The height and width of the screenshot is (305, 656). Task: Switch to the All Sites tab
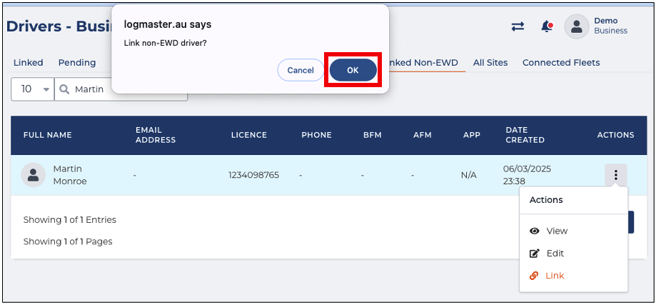(x=490, y=63)
